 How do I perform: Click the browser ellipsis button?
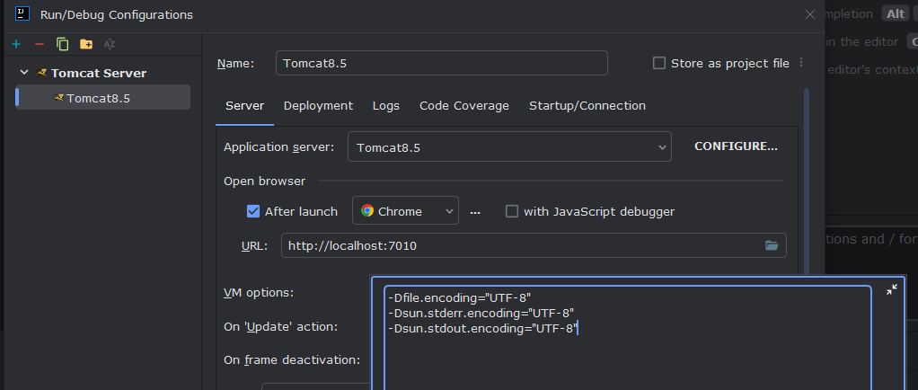pos(475,212)
